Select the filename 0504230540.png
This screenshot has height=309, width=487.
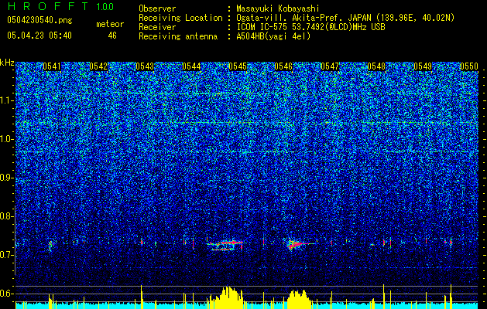pos(39,20)
